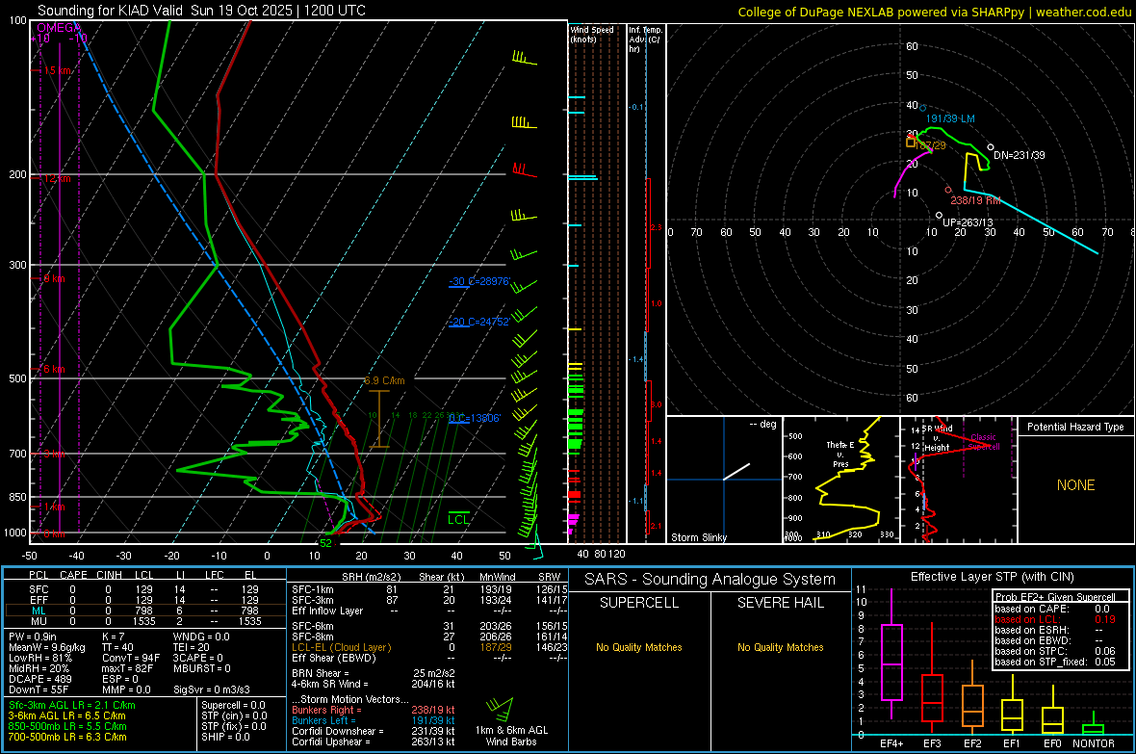Select the 'SFC' parcel row
The height and width of the screenshot is (754, 1136).
[145, 589]
